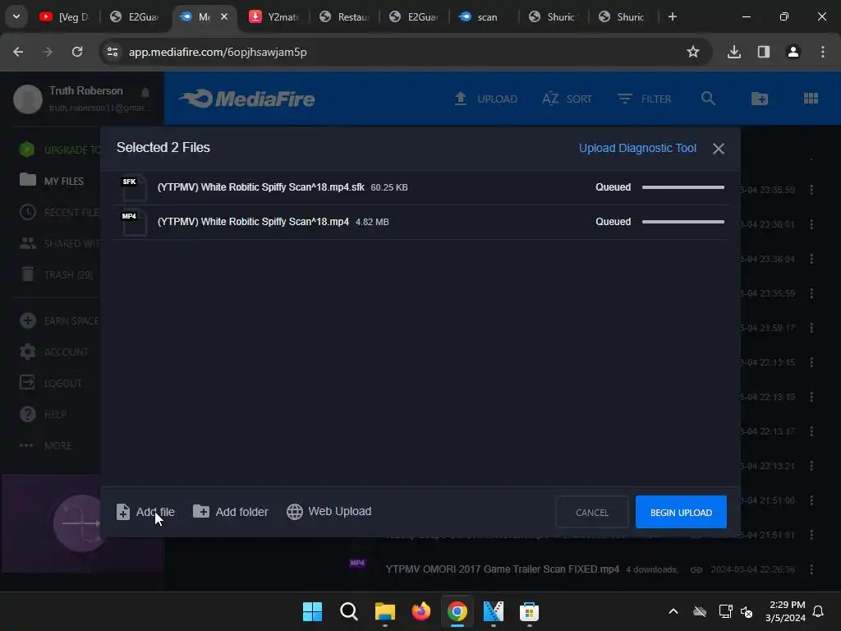Click share link icon of OMORI file

tap(696, 569)
